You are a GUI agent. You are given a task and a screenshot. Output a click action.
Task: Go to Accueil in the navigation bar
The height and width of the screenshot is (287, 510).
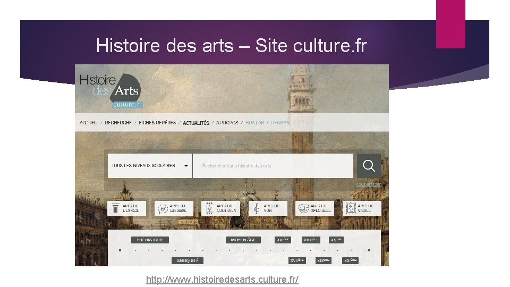point(89,123)
